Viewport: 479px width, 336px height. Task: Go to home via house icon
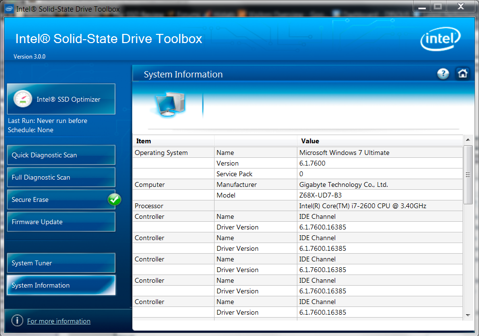click(x=463, y=74)
